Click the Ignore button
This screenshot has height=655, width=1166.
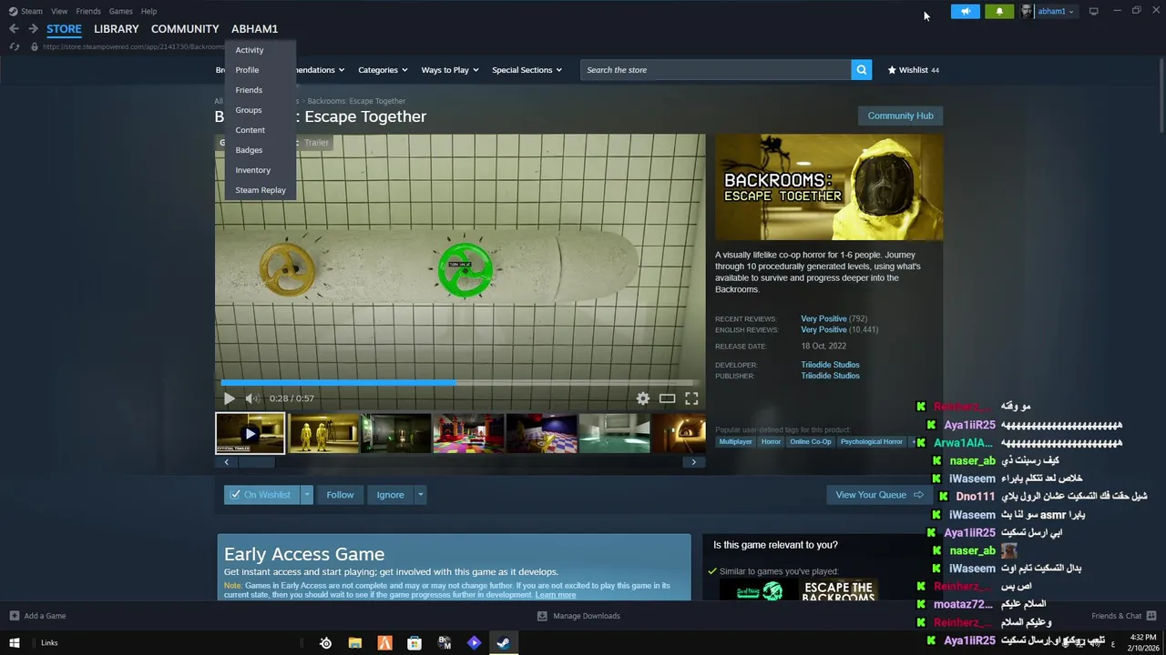[x=390, y=495]
